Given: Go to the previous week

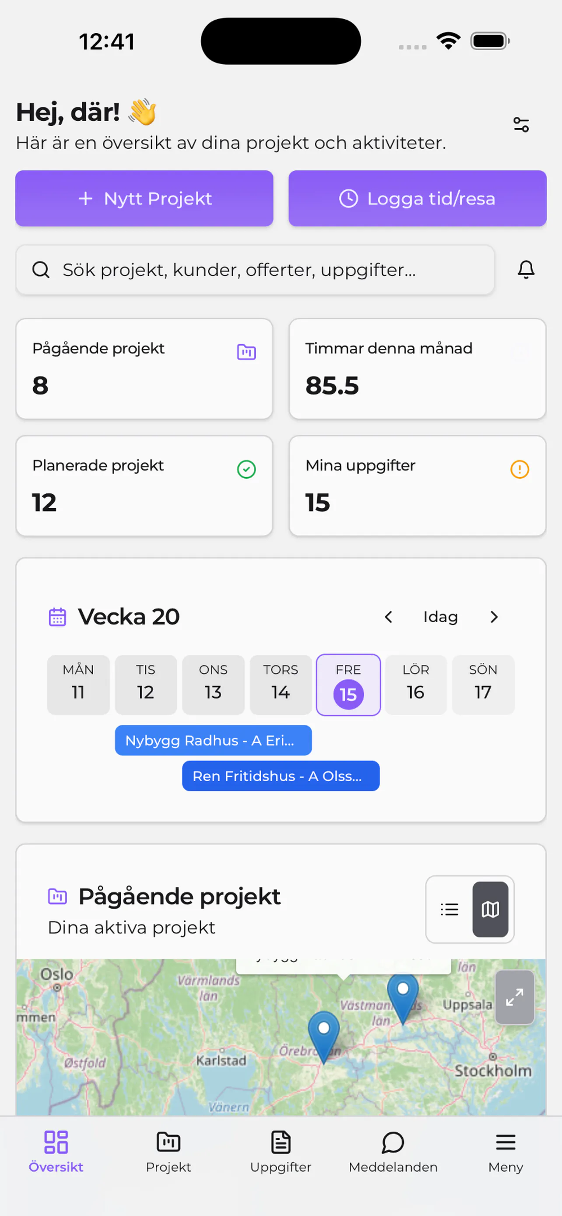Looking at the screenshot, I should point(388,616).
